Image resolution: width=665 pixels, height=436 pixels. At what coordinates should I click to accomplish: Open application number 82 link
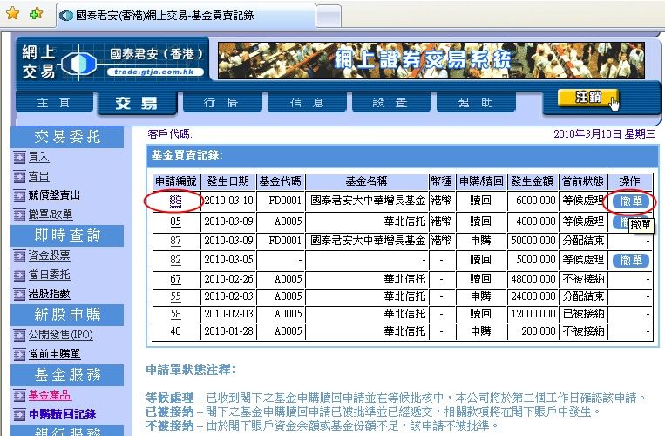point(175,260)
